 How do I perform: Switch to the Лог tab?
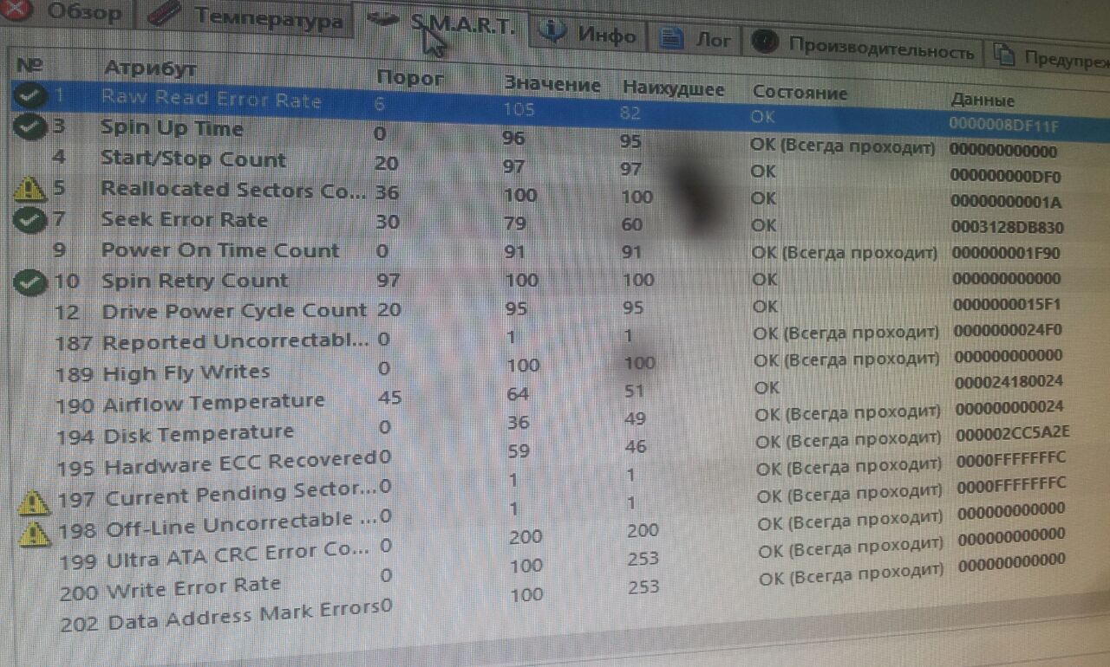(695, 38)
